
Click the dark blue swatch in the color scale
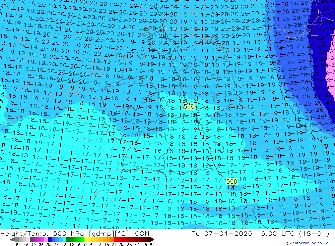point(50,240)
